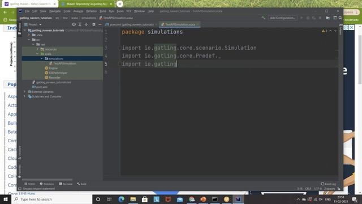This screenshot has height=204, width=362.
Task: Click the Run arrow icon in toolbar
Action: (301, 18)
